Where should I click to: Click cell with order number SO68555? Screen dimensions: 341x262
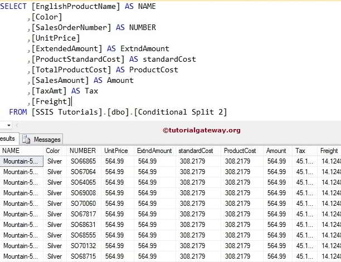pyautogui.click(x=83, y=235)
